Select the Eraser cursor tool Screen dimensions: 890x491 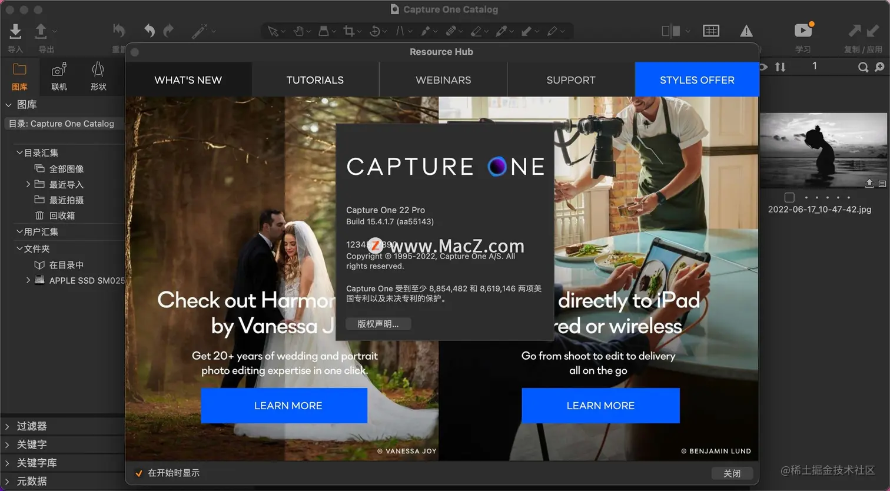coord(476,31)
